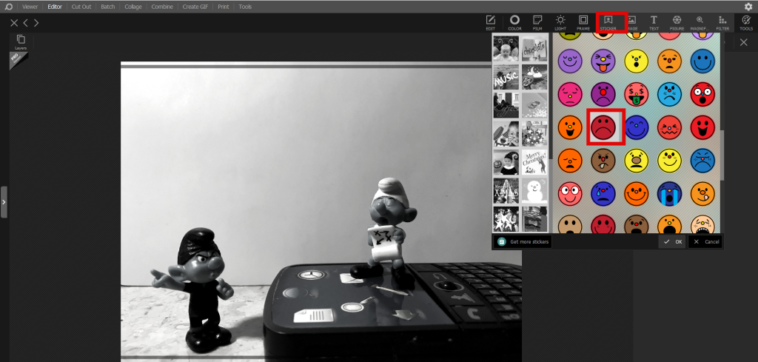Open the Layers panel
The height and width of the screenshot is (362, 758).
(x=21, y=42)
